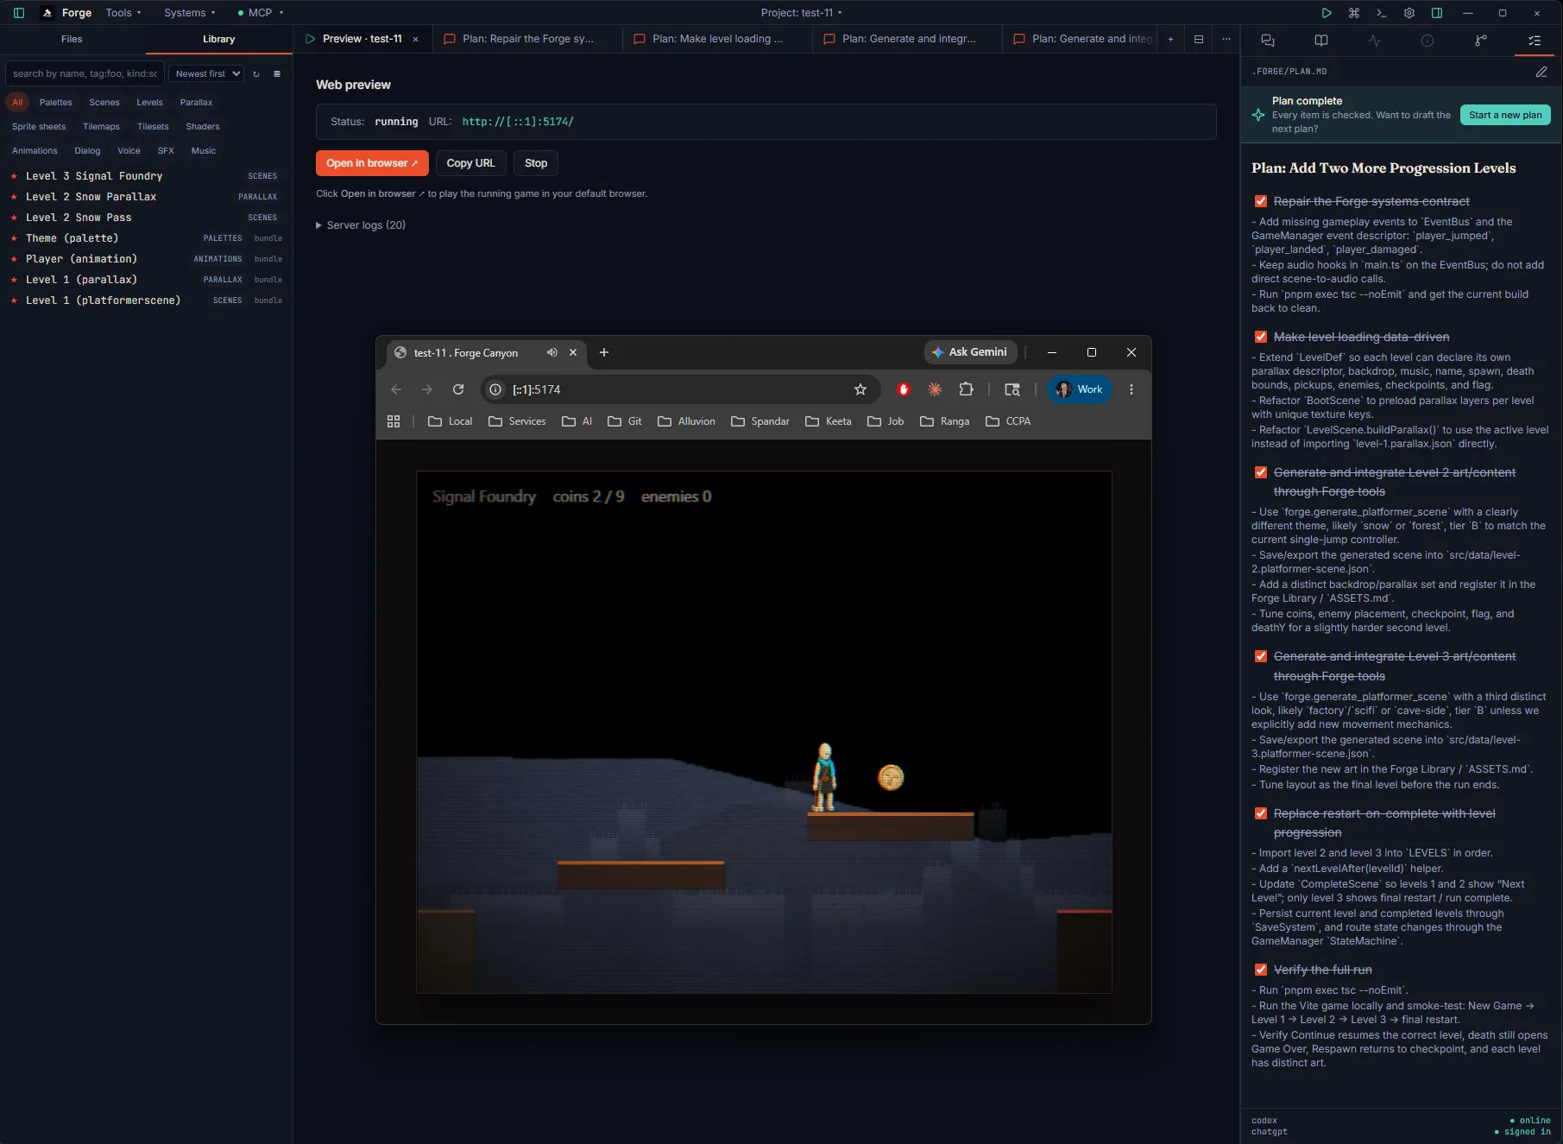Split the editor pane icon
The height and width of the screenshot is (1144, 1563).
coord(1199,39)
